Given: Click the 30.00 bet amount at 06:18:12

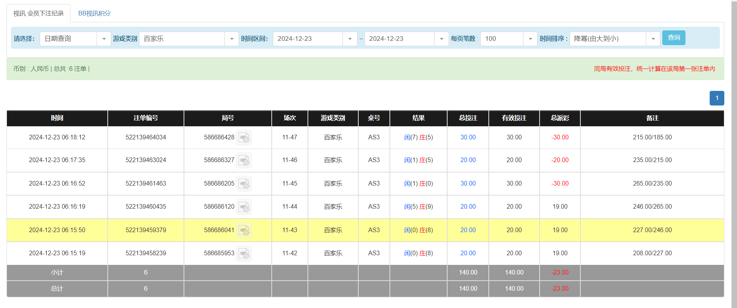Looking at the screenshot, I should click(468, 137).
